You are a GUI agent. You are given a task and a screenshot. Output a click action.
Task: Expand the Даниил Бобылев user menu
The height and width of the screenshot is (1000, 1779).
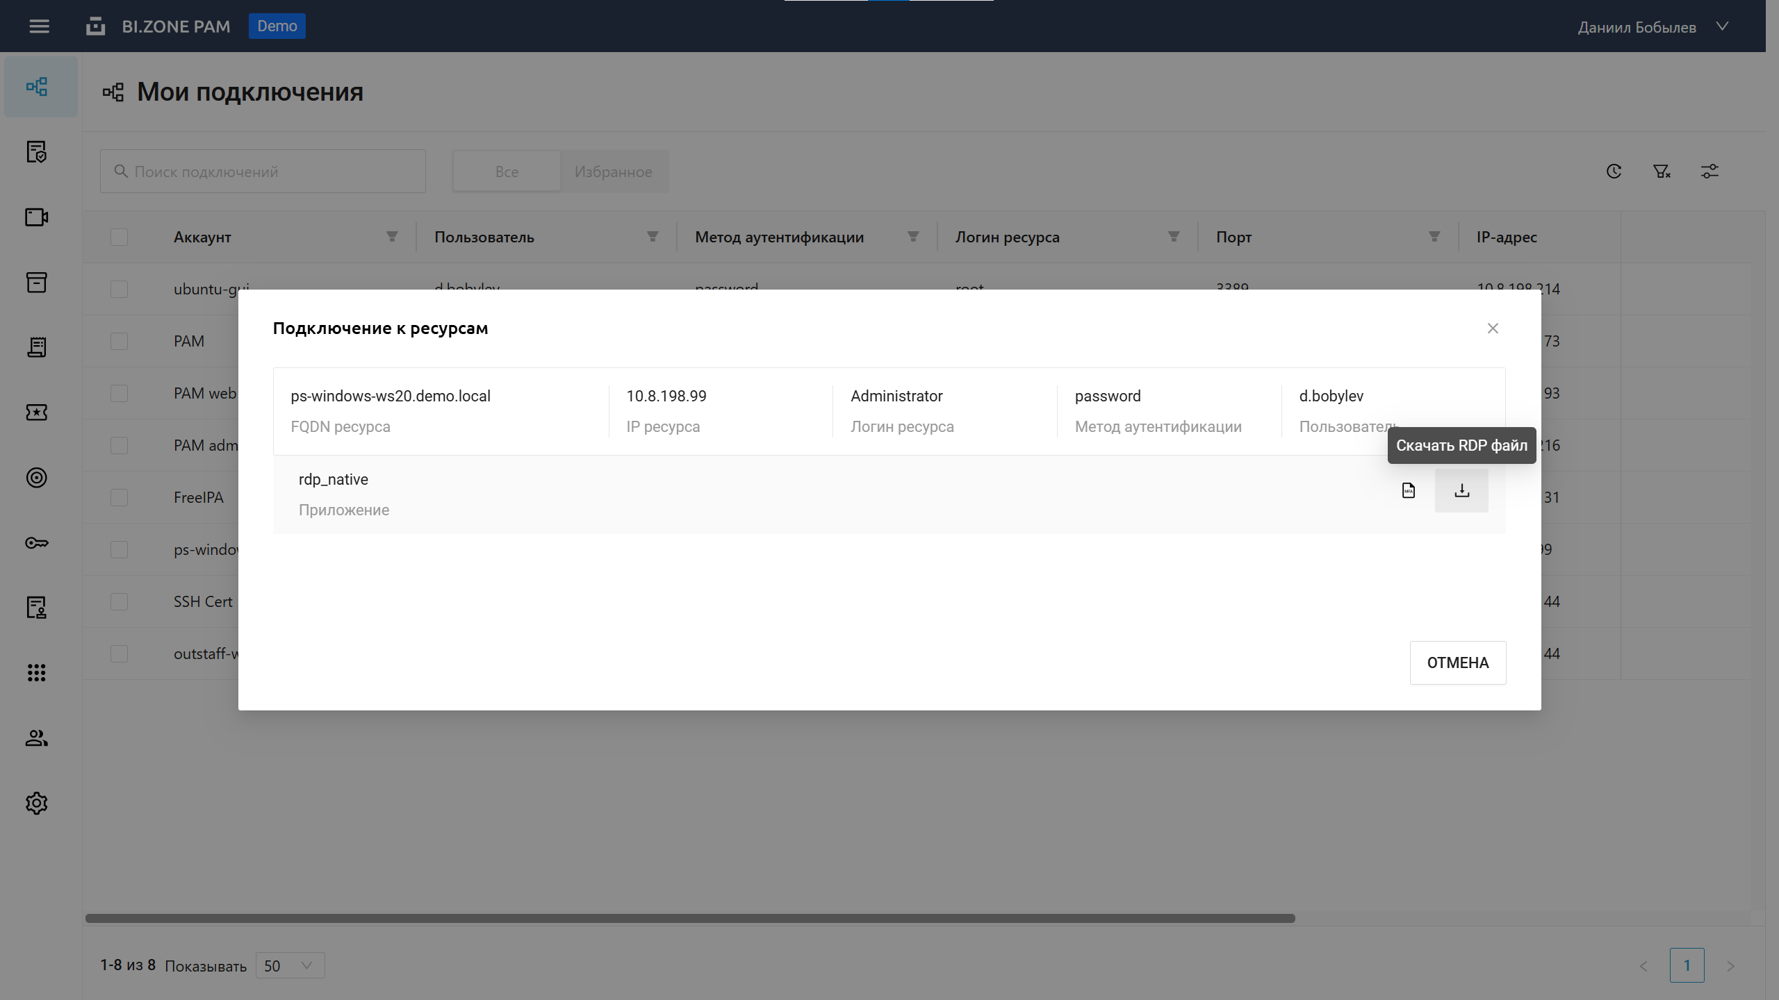click(1653, 26)
